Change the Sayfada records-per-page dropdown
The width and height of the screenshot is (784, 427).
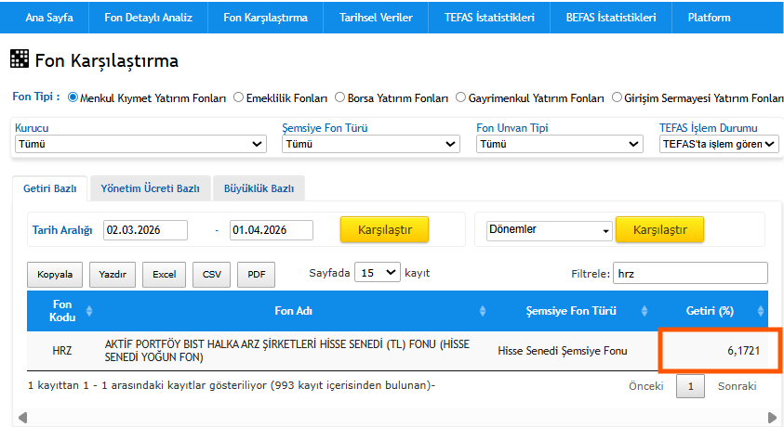tap(378, 273)
